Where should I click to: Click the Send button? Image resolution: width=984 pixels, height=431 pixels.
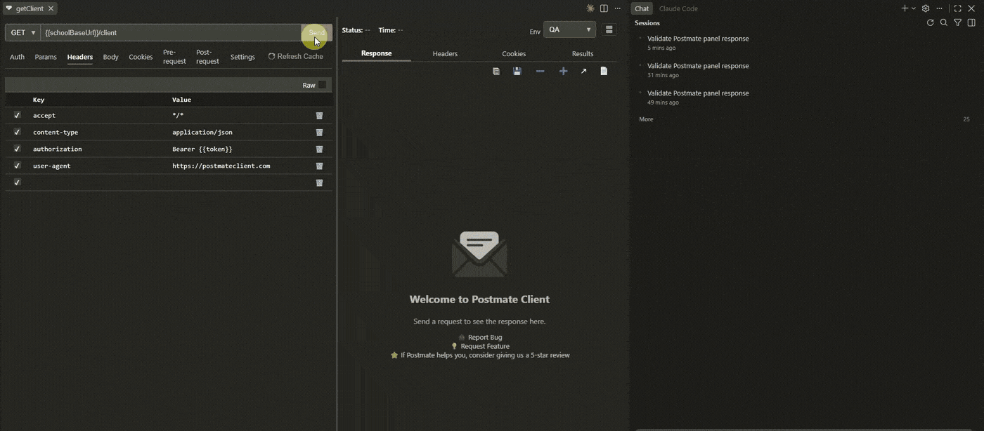pyautogui.click(x=316, y=32)
